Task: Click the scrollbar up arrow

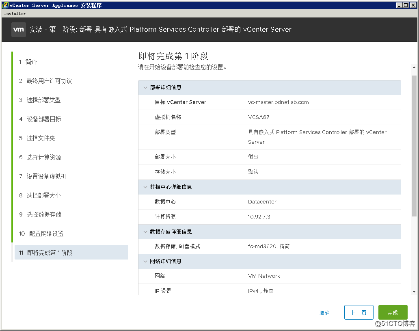Action: click(x=414, y=68)
